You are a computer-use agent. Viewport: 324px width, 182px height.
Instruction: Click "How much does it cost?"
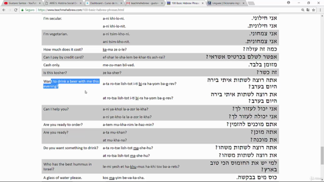[x=63, y=50]
